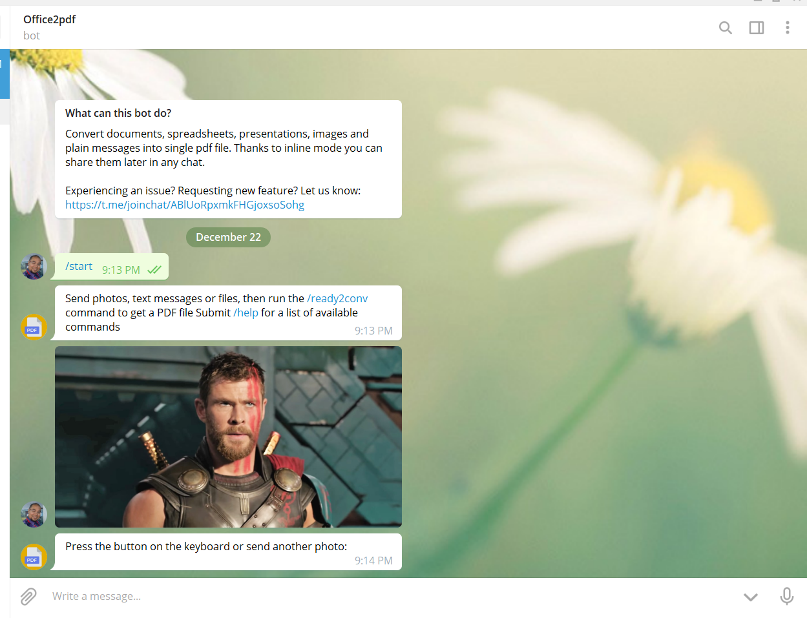Click bot PDF avatar beside last message

34,557
